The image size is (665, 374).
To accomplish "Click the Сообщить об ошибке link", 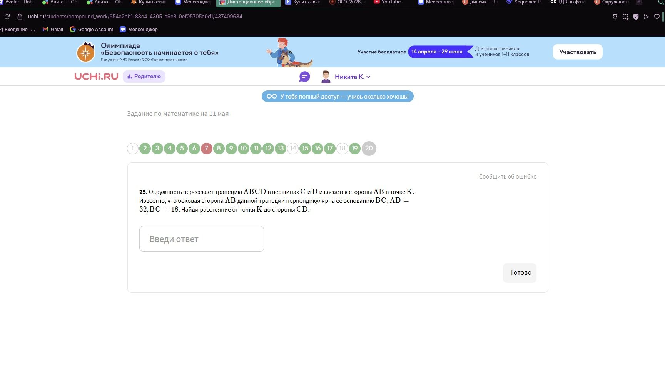I will 508,177.
